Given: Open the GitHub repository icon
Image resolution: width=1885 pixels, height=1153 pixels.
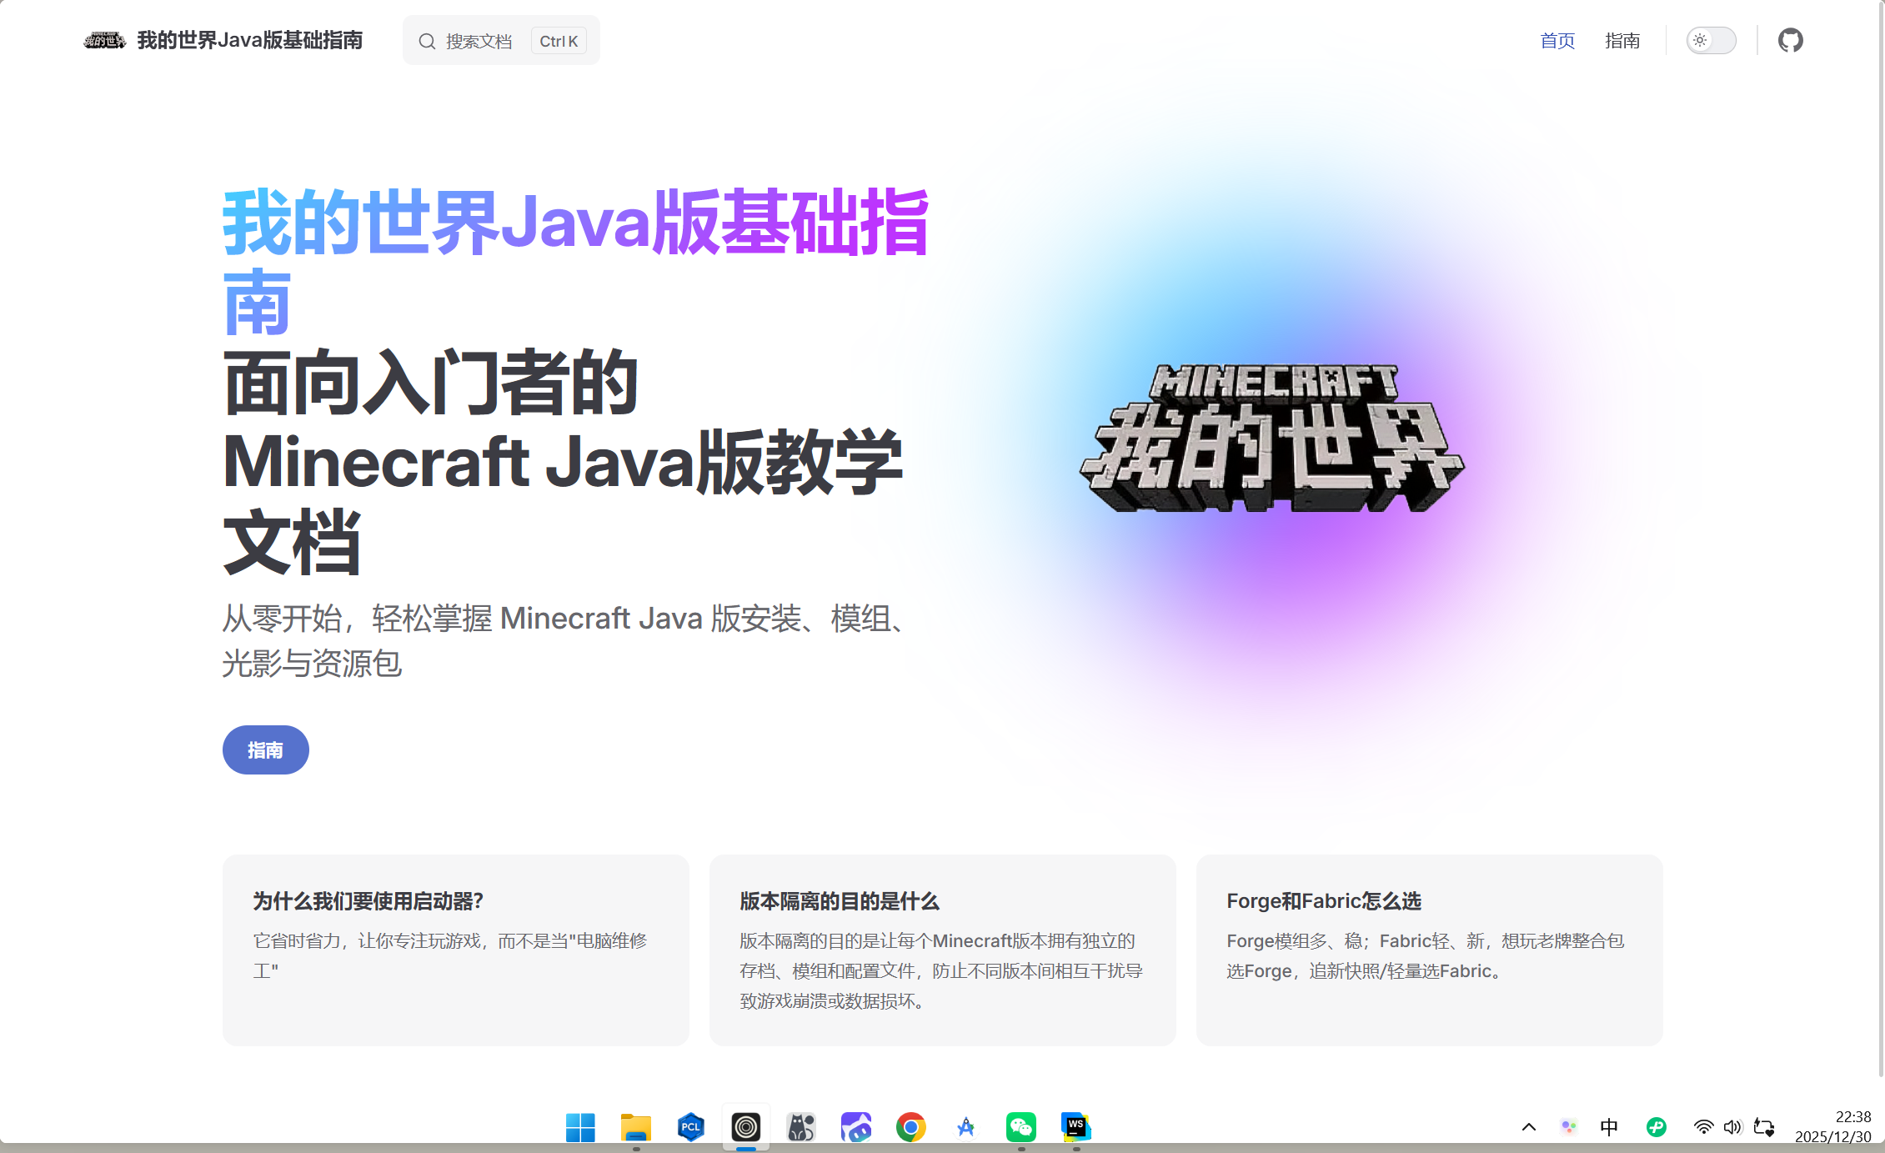Looking at the screenshot, I should pos(1791,39).
